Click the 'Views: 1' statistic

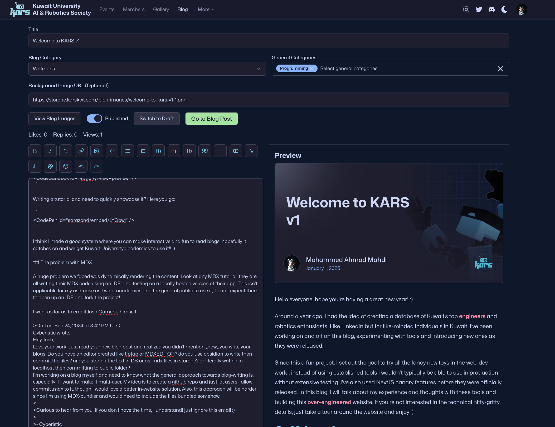[93, 135]
